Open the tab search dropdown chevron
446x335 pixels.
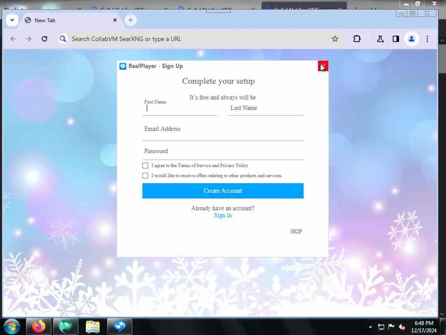[12, 20]
